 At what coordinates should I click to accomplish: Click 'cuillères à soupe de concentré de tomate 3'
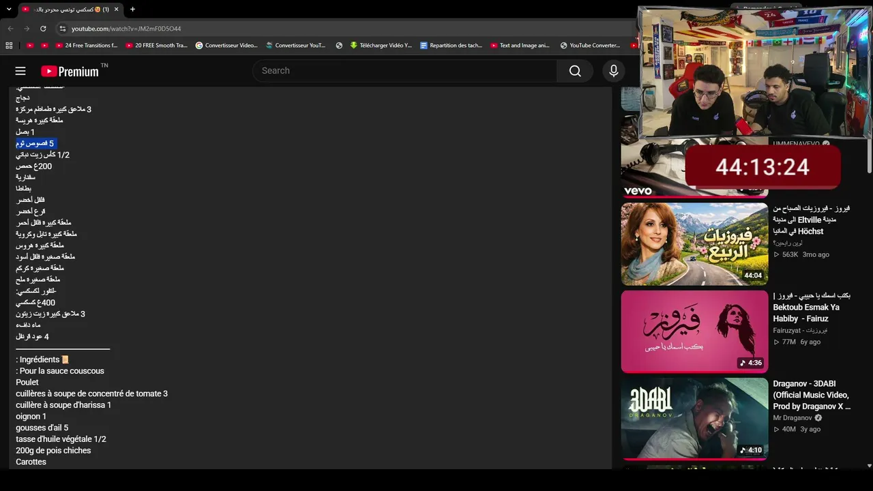91,393
